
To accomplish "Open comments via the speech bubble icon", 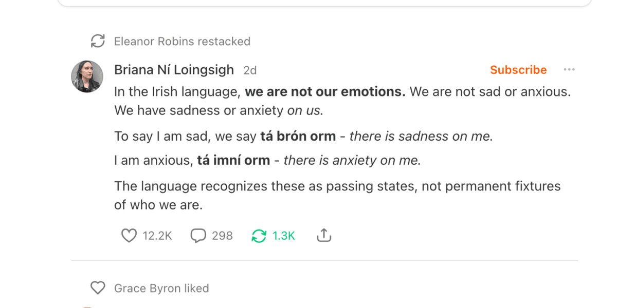I will pos(198,236).
